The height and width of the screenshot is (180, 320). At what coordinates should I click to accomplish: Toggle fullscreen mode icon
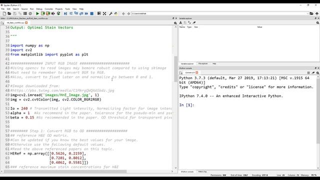pos(104,13)
